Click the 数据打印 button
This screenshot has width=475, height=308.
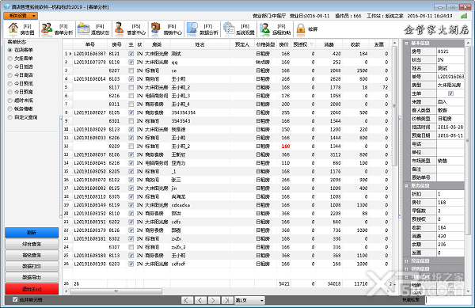[x=32, y=266]
